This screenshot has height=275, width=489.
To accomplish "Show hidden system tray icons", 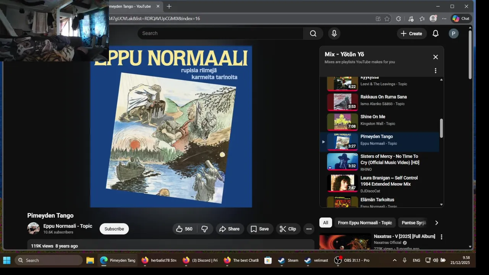I will 395,260.
